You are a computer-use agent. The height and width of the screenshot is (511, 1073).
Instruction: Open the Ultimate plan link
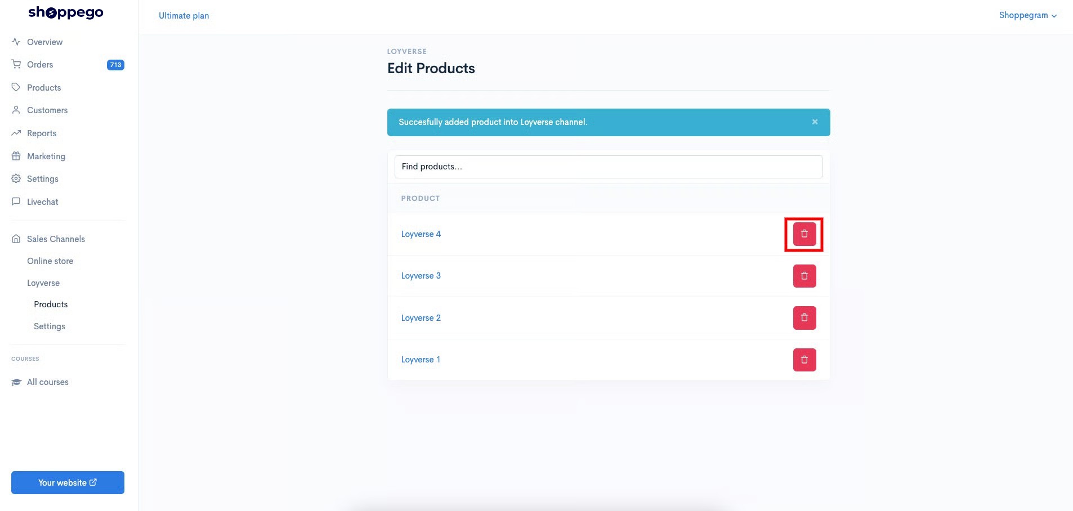(184, 16)
